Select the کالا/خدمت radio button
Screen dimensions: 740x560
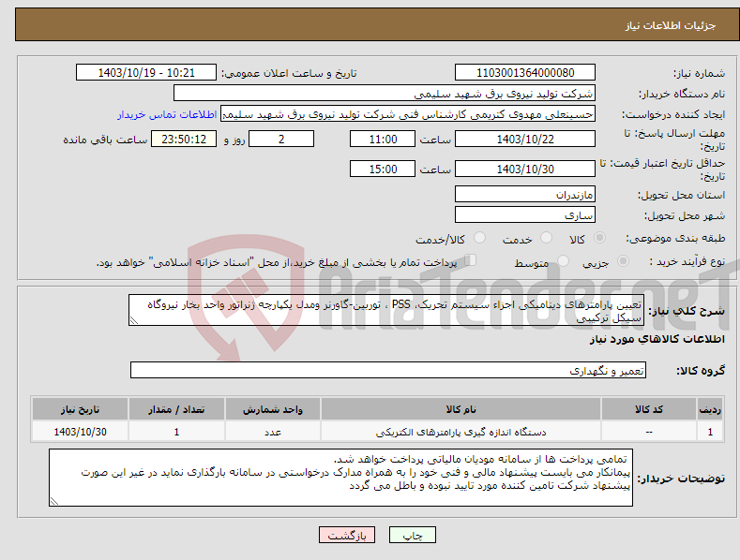[x=479, y=238]
